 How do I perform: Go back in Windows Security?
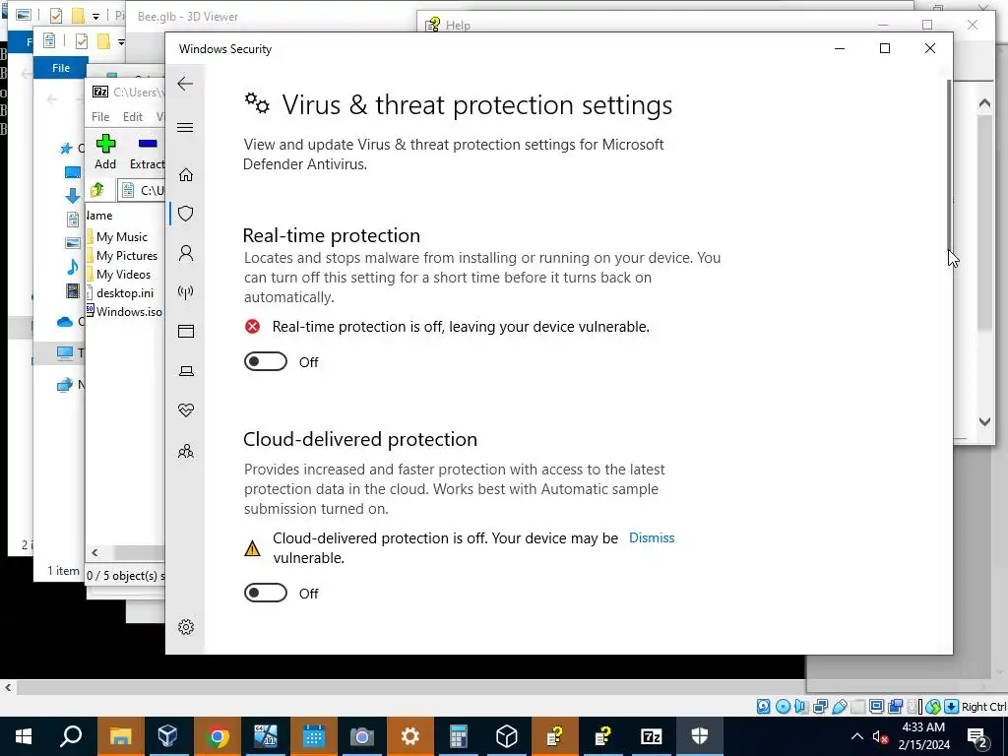tap(185, 84)
